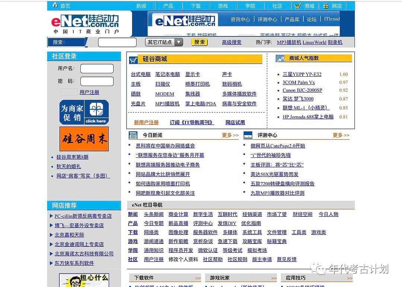Click 更多 next to 评测中心
402x287 pixels.
coord(341,135)
